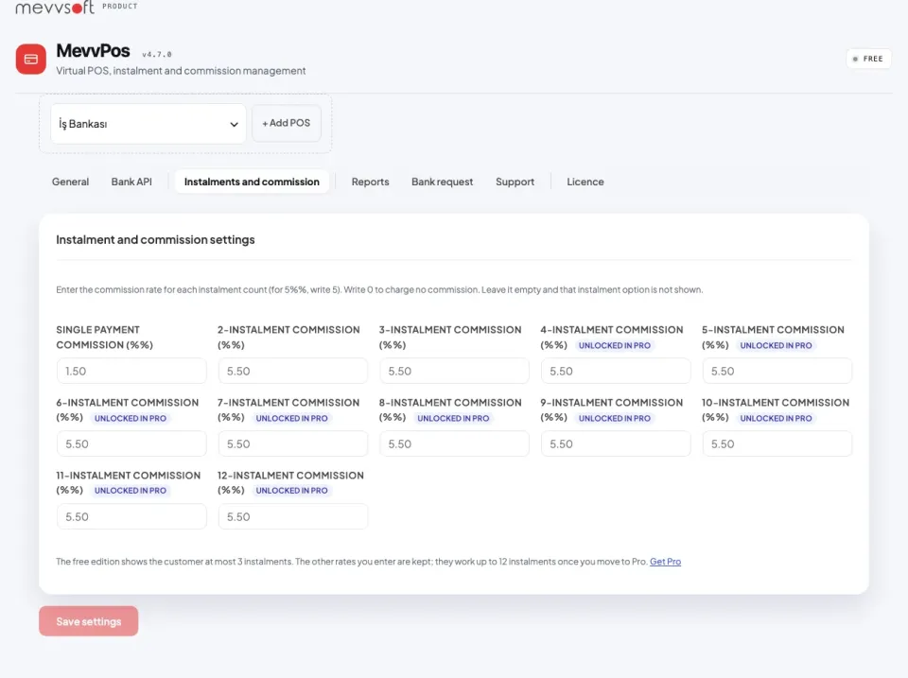Click the 3-instalment commission input

coord(455,371)
